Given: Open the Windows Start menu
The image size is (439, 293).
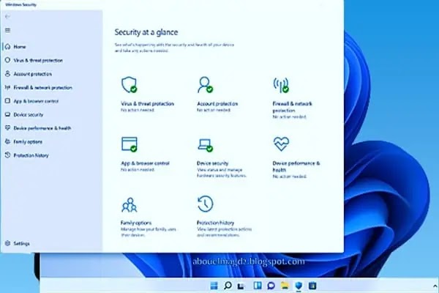Looking at the screenshot, I should click(214, 286).
